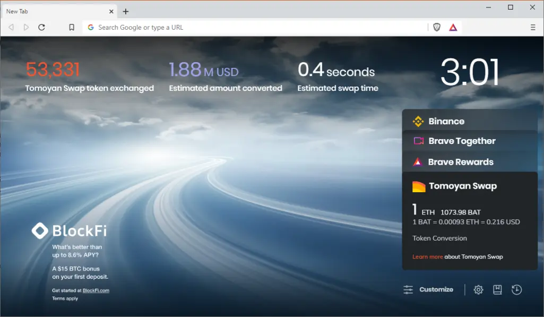
Task: Close the browser window
Action: click(532, 7)
